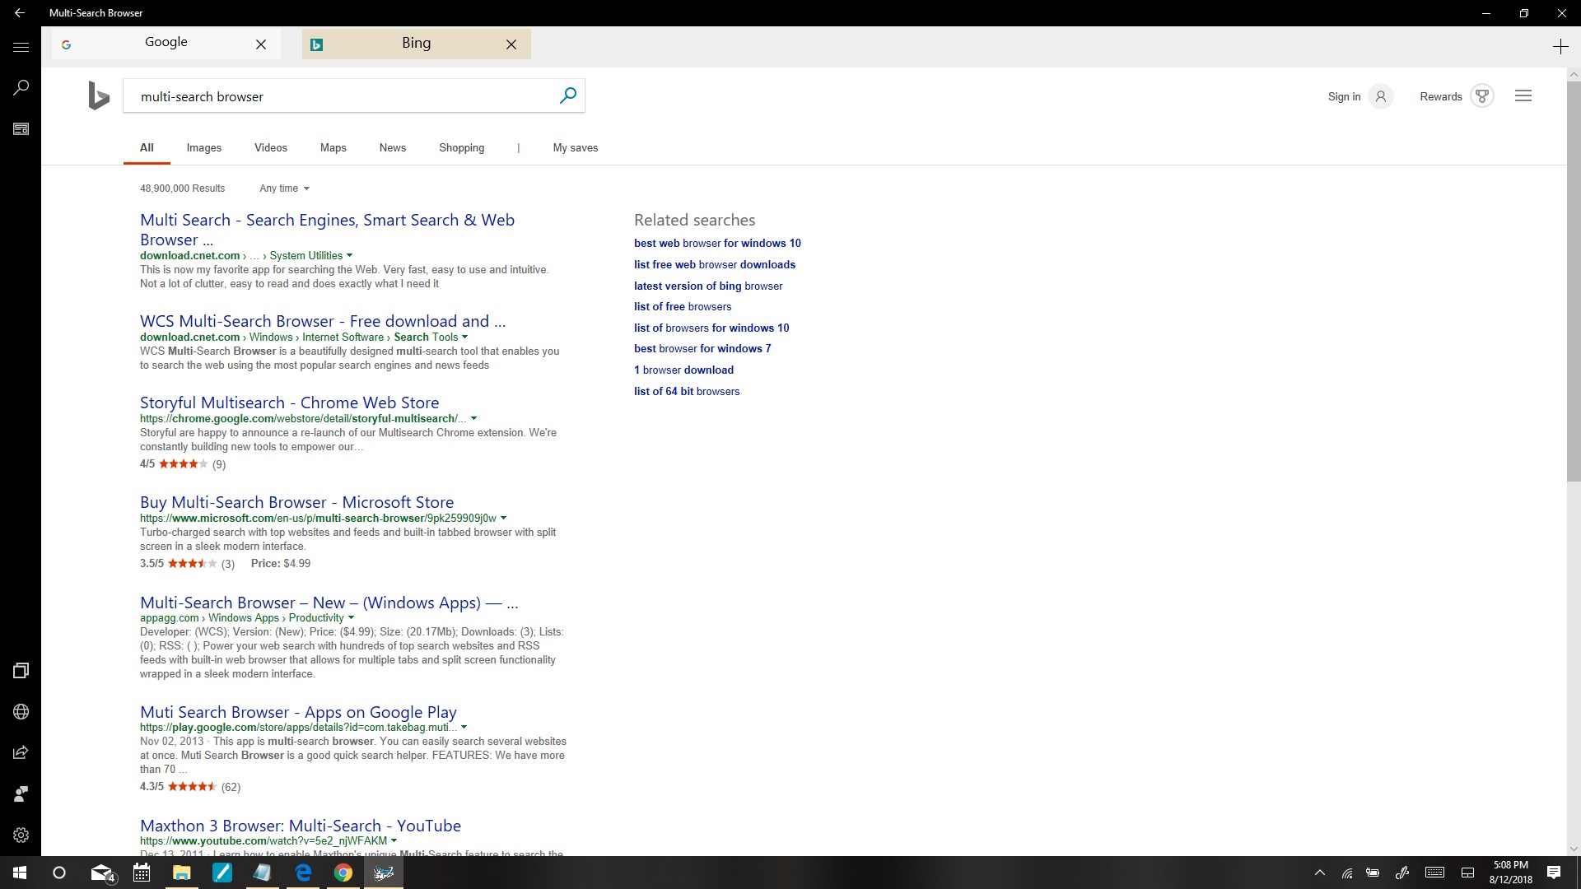Click the Sign in button

click(1344, 96)
